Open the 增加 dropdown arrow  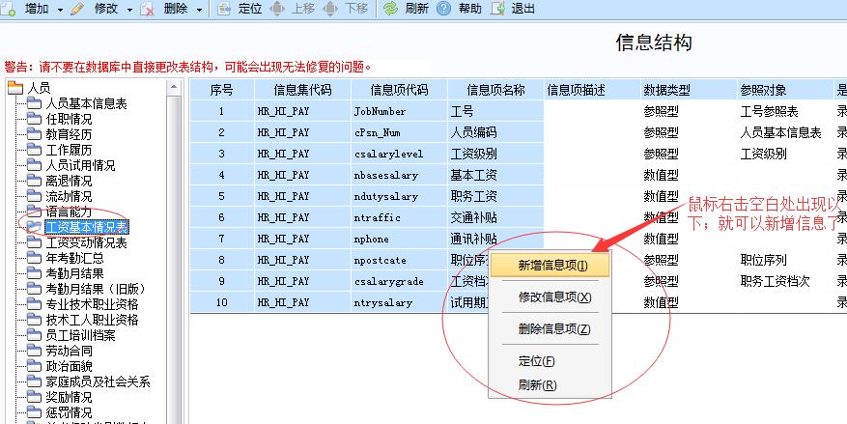pos(60,10)
